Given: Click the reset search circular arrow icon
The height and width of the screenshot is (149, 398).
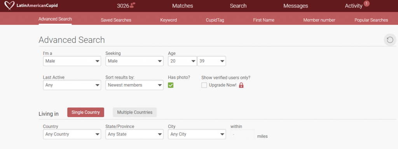Looking at the screenshot, I should pyautogui.click(x=390, y=40).
